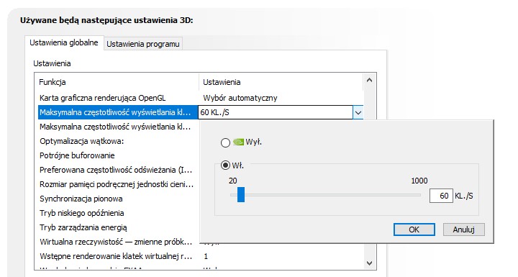Click the 60 KL./S combo box field
This screenshot has height=277, width=518.
(276, 113)
